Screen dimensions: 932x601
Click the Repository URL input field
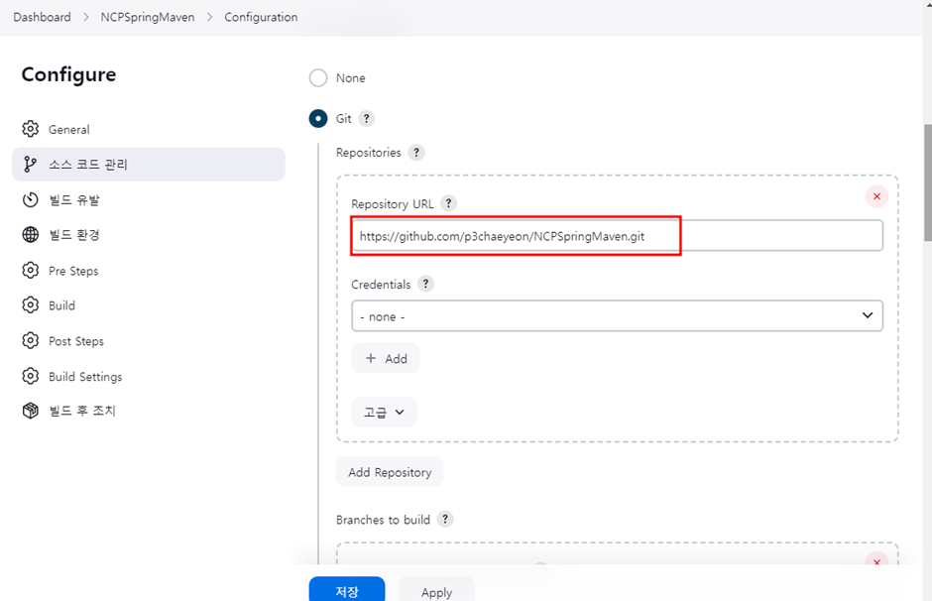tap(617, 235)
